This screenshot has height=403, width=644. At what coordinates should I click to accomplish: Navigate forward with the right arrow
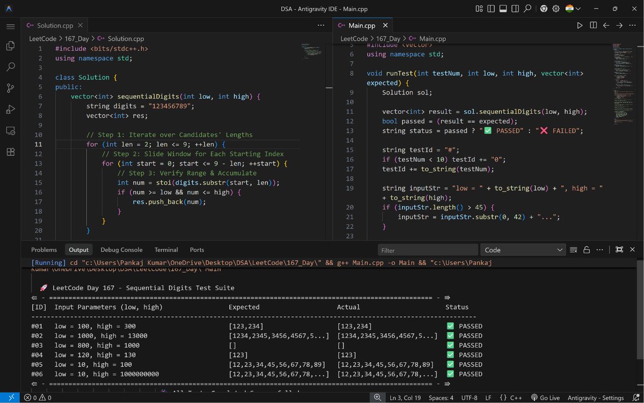(619, 25)
